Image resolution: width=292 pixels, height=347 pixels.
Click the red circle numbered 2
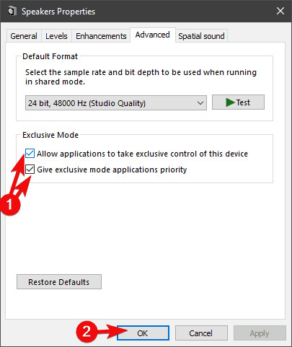point(87,332)
